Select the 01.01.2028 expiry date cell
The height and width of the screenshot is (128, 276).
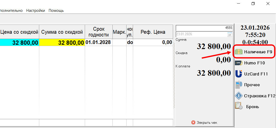coord(99,42)
